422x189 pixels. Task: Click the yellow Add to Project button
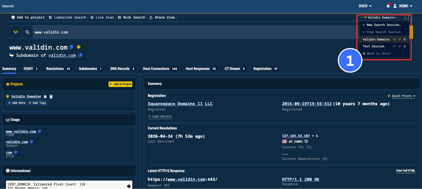[x=120, y=84]
